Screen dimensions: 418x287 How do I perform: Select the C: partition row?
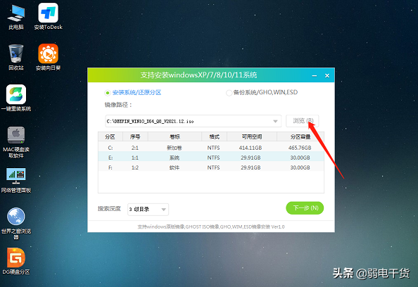[x=211, y=148]
